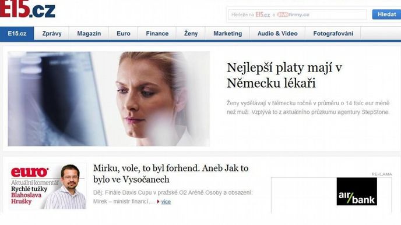
Task: Click the red arrow beside více
Action: click(x=159, y=202)
